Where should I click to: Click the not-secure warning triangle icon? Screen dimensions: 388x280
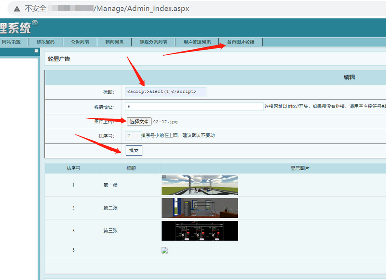[17, 9]
